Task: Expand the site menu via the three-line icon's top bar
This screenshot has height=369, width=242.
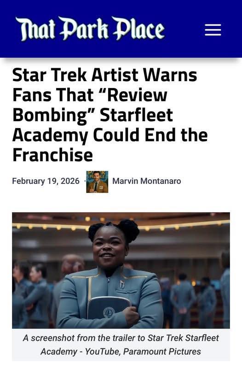Action: 213,25
